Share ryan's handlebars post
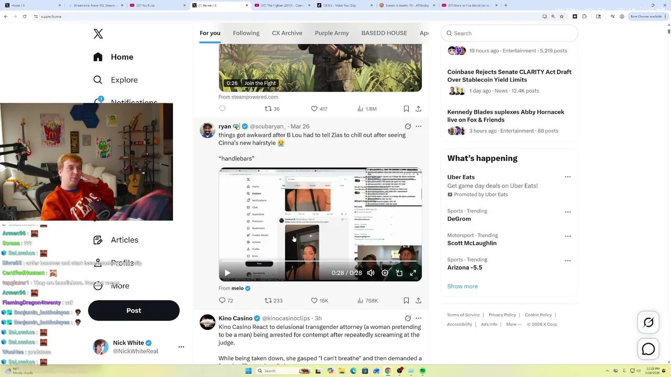This screenshot has height=377, width=671. point(418,301)
